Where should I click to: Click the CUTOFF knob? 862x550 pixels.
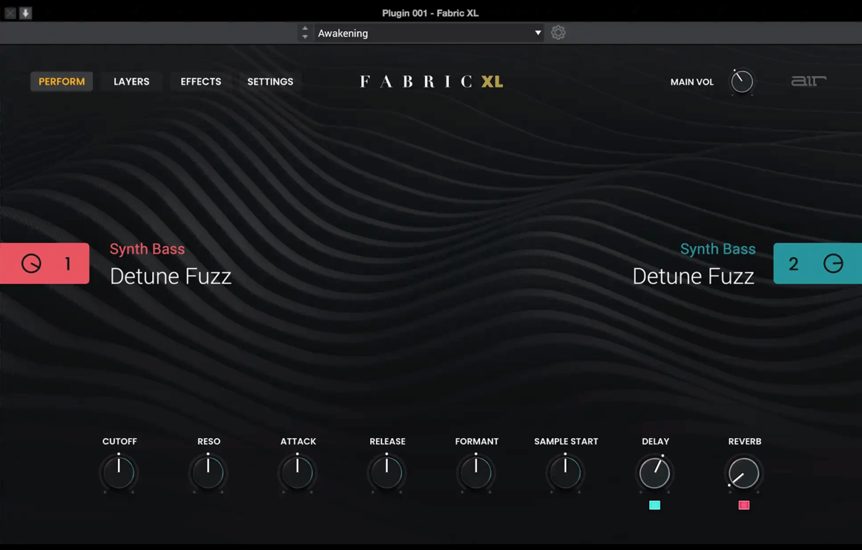pyautogui.click(x=119, y=472)
